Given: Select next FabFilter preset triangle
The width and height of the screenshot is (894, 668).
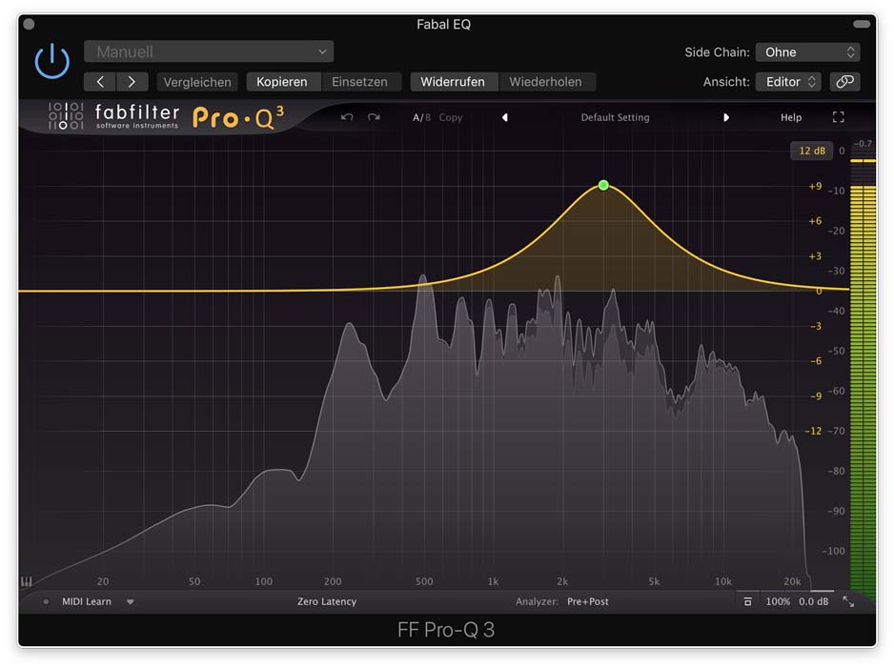Looking at the screenshot, I should click(726, 117).
